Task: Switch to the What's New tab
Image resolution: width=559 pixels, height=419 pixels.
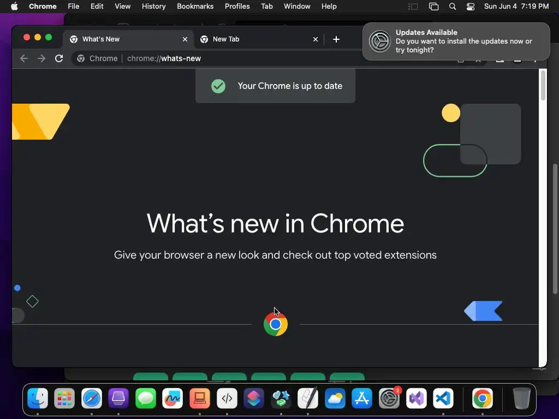Action: click(128, 39)
